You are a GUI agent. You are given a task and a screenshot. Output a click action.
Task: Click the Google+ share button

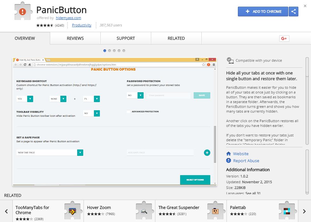coord(284,38)
